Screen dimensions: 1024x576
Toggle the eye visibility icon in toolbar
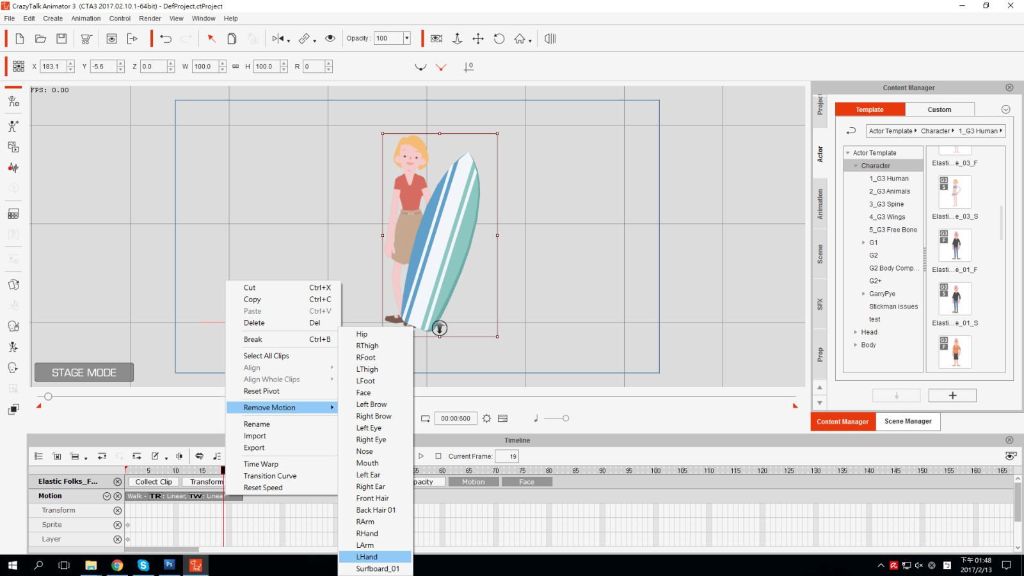click(x=330, y=38)
